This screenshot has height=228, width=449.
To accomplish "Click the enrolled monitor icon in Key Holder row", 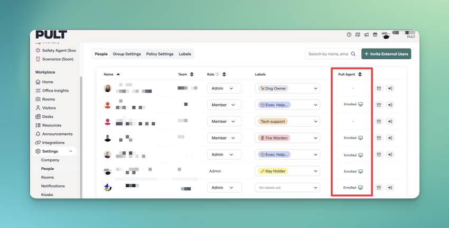I will click(x=361, y=171).
